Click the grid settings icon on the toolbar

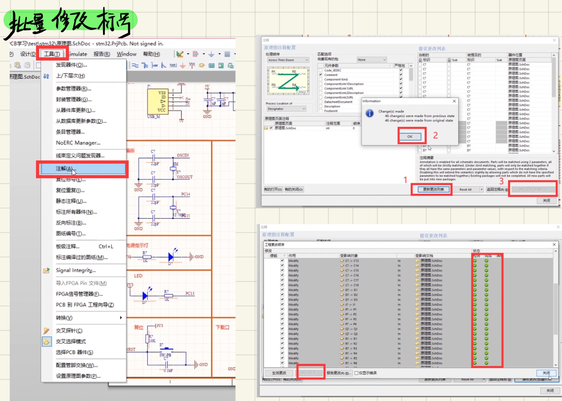click(228, 54)
